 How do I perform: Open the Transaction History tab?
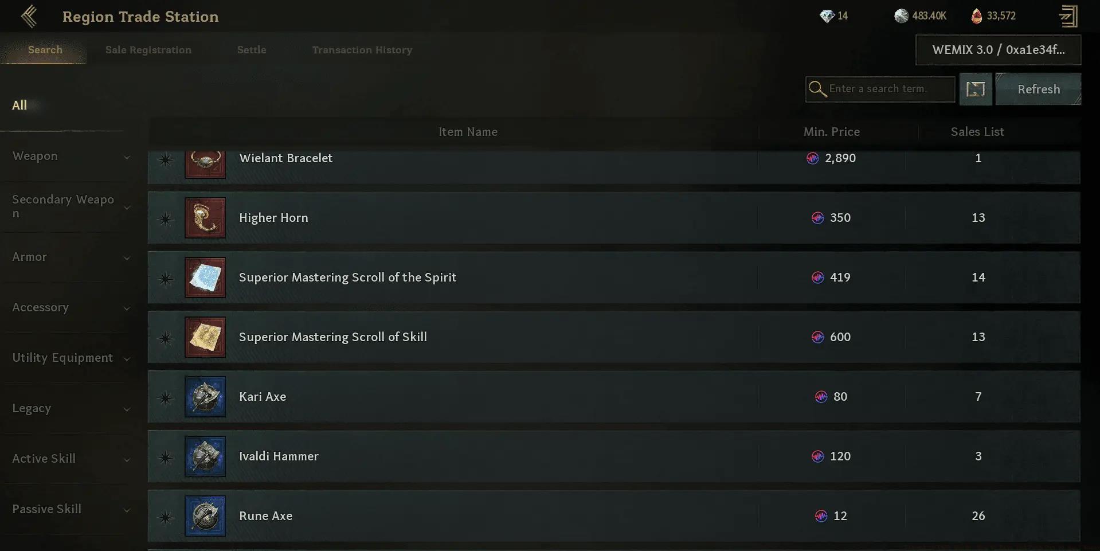tap(362, 50)
